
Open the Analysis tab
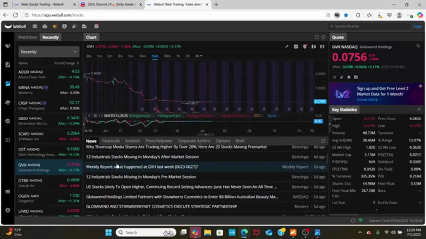(132, 141)
